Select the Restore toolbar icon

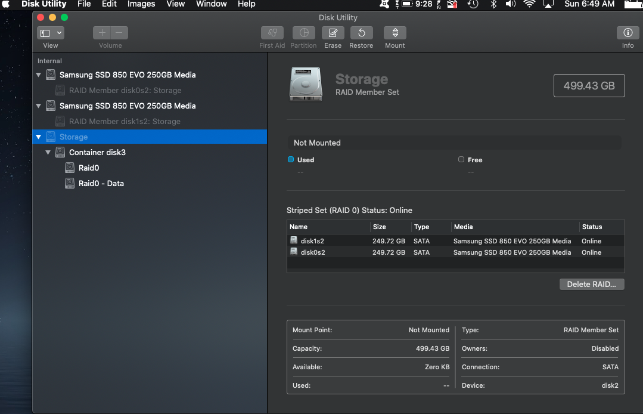361,33
